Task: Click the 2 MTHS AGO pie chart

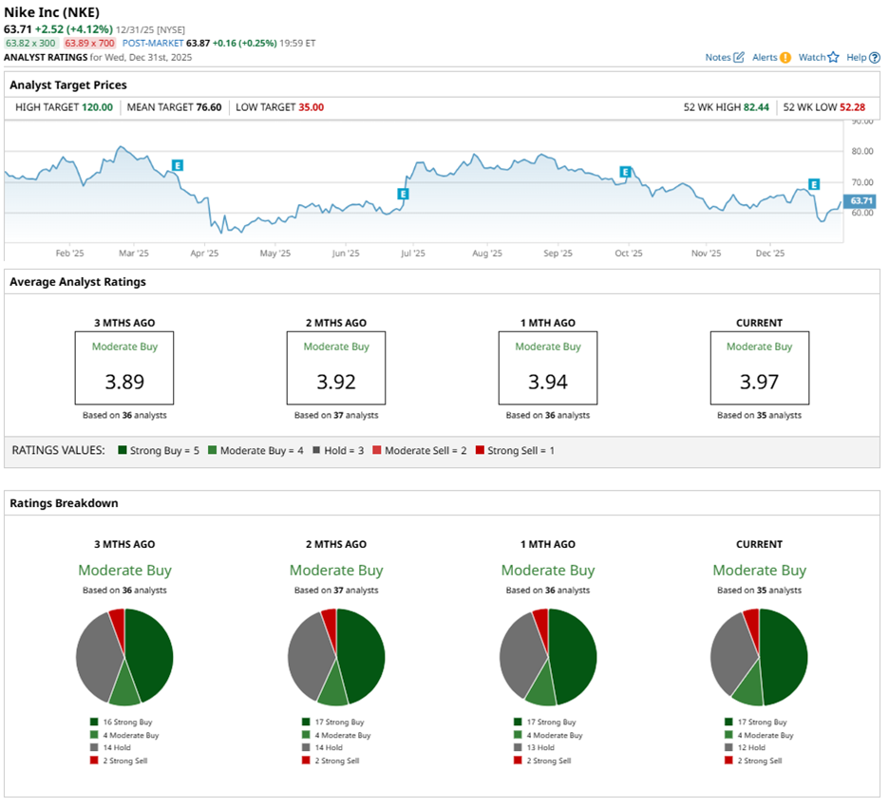Action: click(x=336, y=657)
